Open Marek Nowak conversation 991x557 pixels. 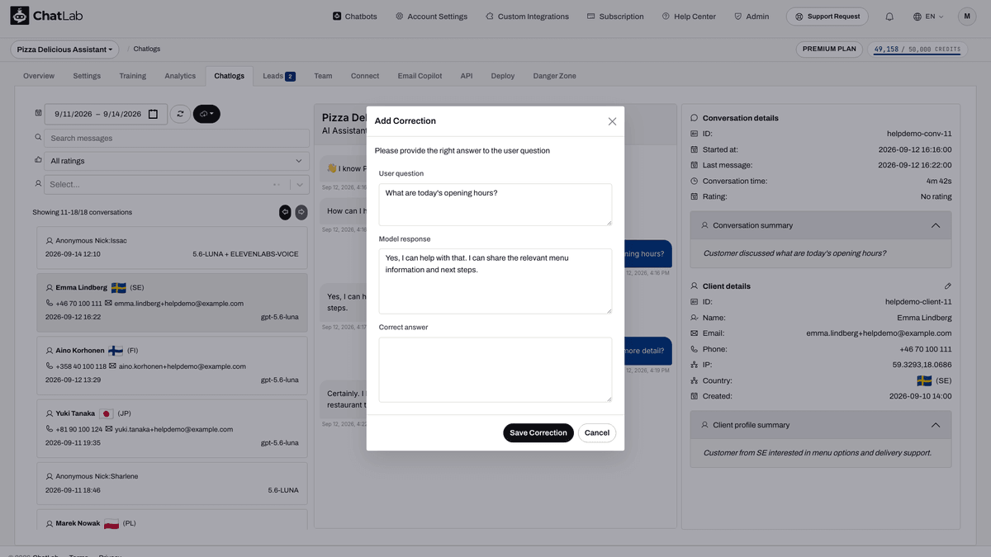coord(172,520)
